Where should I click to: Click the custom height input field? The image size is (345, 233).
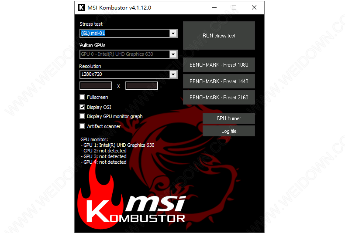pos(141,86)
